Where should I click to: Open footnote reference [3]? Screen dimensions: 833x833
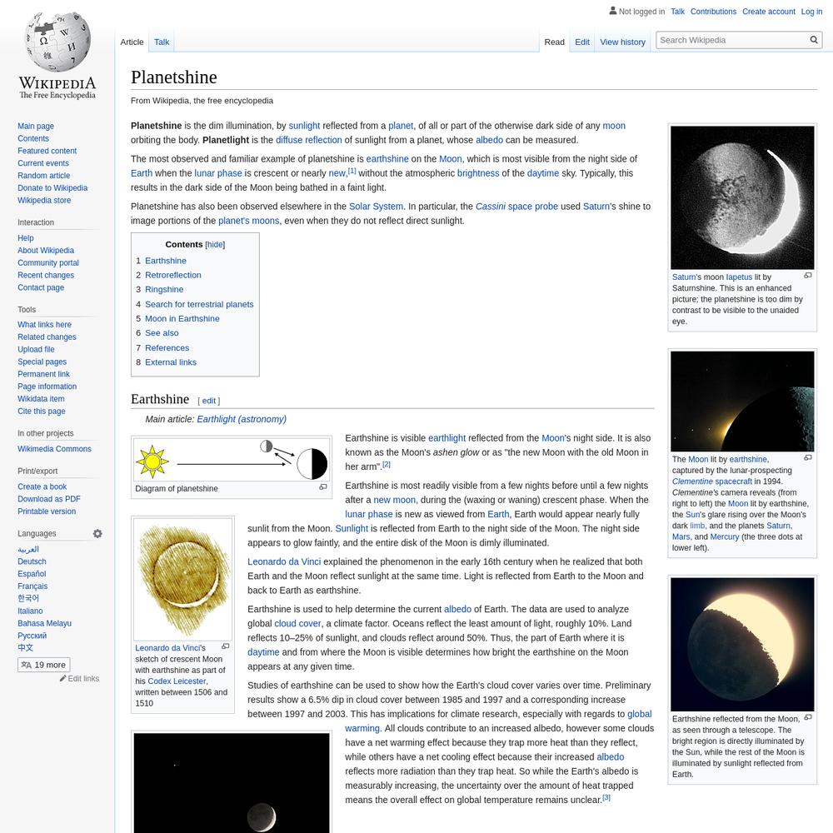click(606, 797)
